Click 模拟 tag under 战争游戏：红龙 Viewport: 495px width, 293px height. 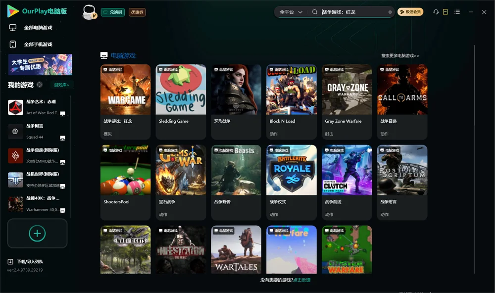107,134
